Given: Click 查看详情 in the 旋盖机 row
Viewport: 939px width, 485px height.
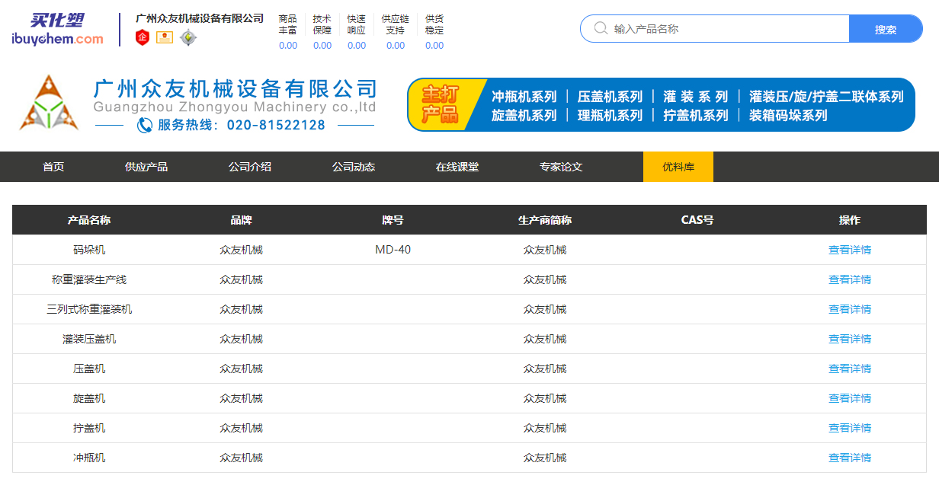Looking at the screenshot, I should pyautogui.click(x=850, y=398).
